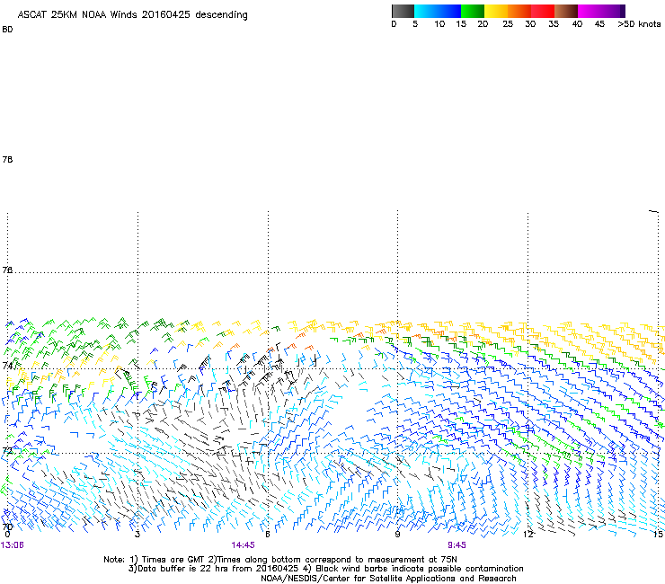Select the cyan 5-10 knots legend segment
Screen dimensions: 665x584
pyautogui.click(x=426, y=11)
